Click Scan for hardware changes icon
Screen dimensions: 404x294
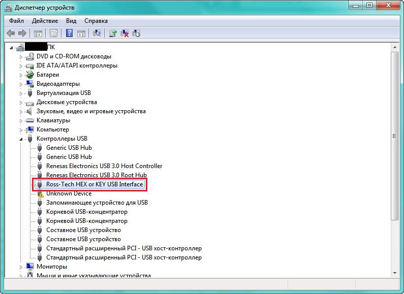pyautogui.click(x=97, y=34)
